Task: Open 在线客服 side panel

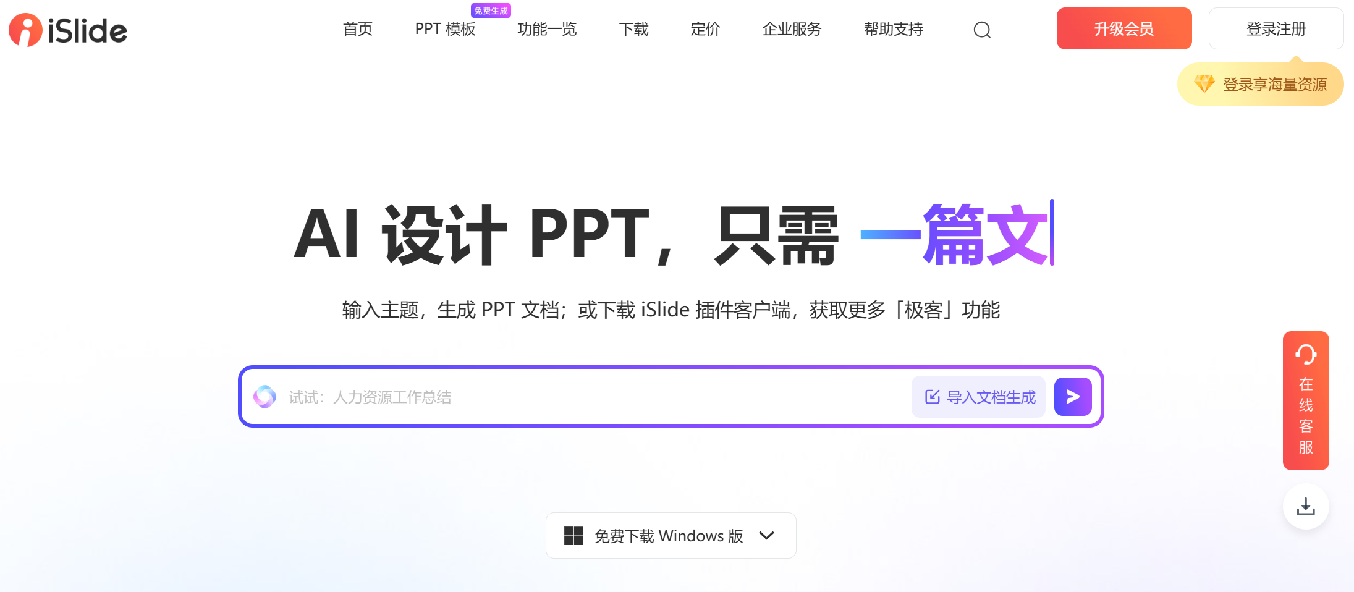Action: tap(1306, 400)
